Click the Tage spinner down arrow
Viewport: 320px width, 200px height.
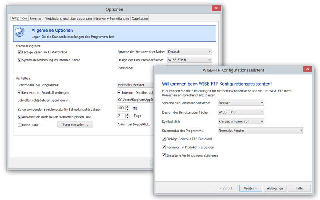pyautogui.click(x=127, y=117)
